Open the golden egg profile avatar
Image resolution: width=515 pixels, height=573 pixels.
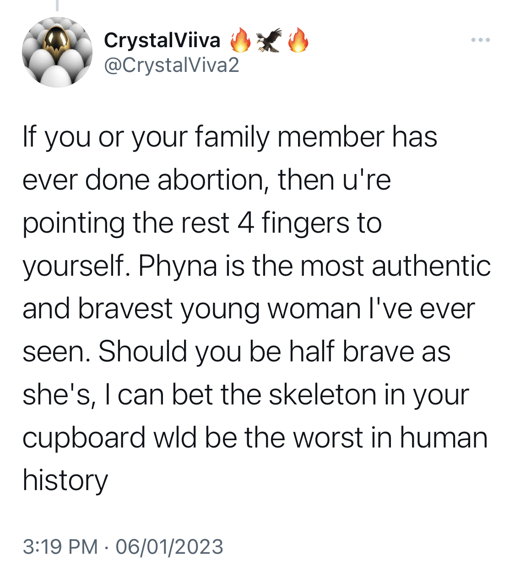click(57, 52)
